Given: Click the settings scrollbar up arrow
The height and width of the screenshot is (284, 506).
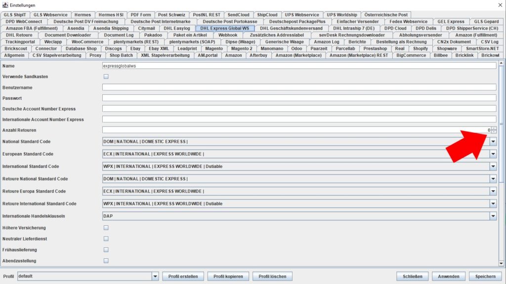Looking at the screenshot, I should point(501,63).
